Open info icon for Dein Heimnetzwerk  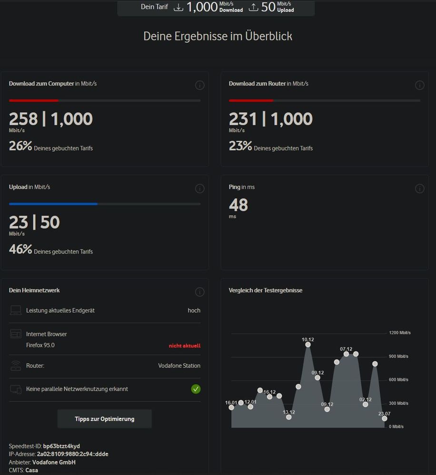click(x=199, y=292)
